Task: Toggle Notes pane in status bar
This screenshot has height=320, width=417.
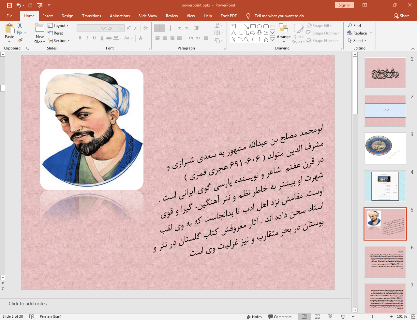Action: [x=254, y=317]
